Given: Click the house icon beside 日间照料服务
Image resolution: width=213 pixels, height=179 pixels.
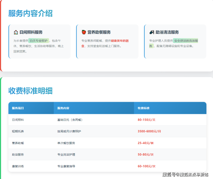Looking at the screenshot, I should pos(16,32).
